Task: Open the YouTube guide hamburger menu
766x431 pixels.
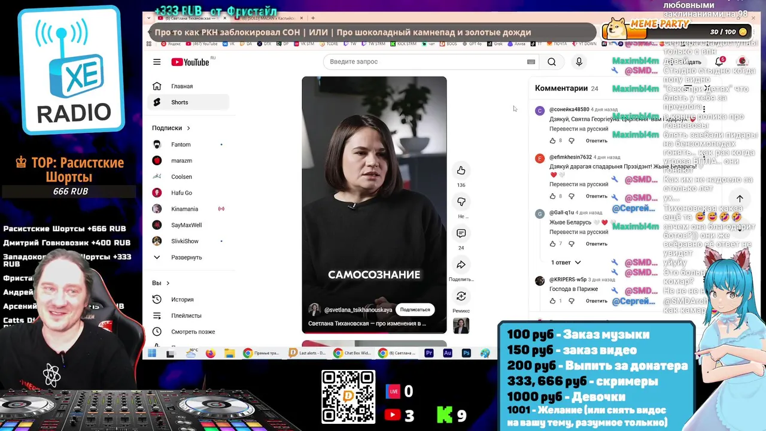Action: point(157,62)
